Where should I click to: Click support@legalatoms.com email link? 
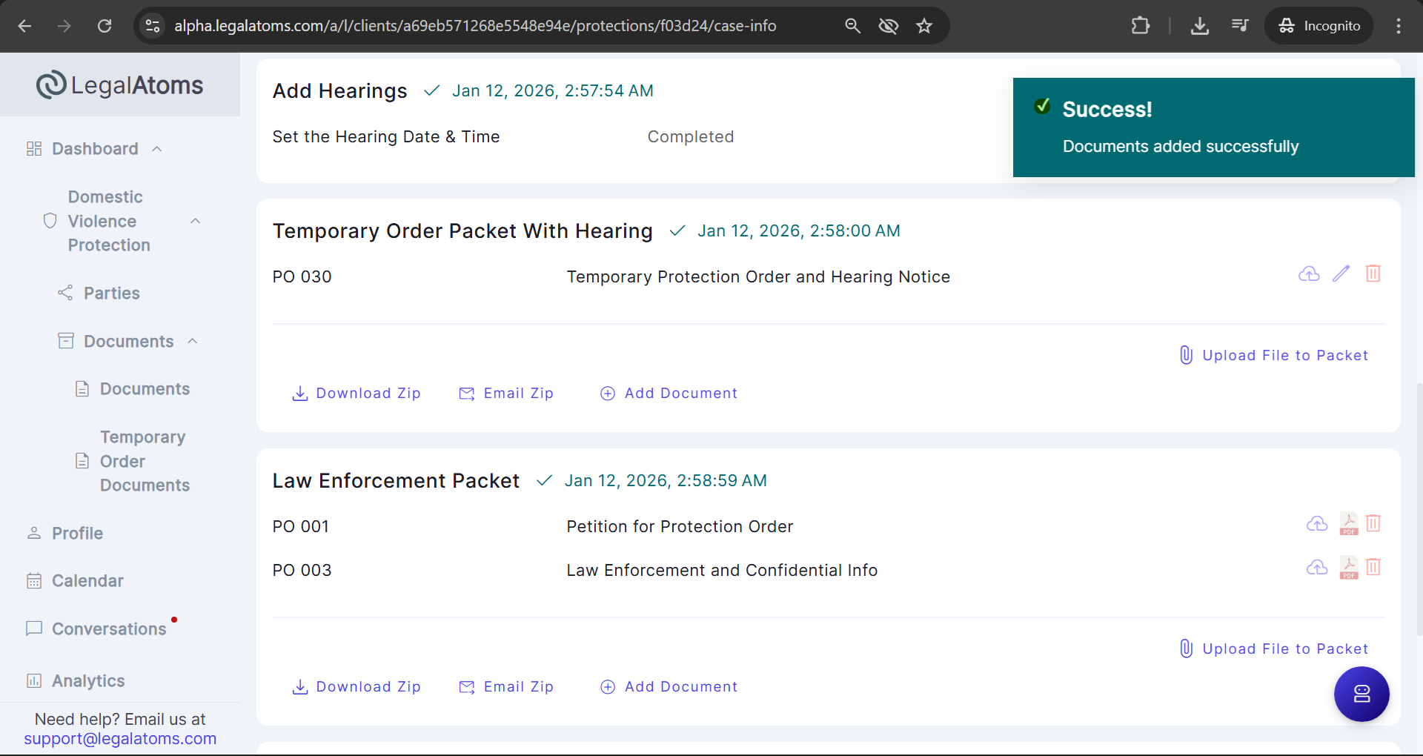click(120, 739)
